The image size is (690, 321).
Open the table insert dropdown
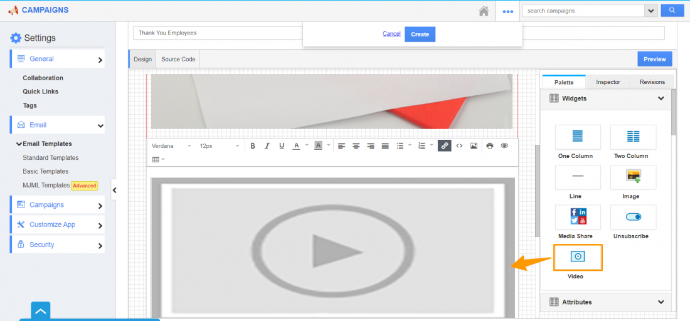pos(158,159)
